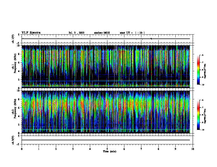Click the "start UT = 1:10:1" header text
The width and height of the screenshot is (217, 167).
[x=132, y=33]
